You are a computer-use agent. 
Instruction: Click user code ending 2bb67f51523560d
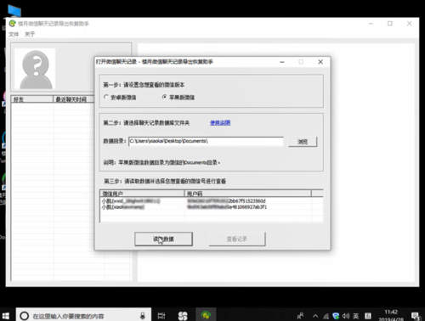(226, 201)
